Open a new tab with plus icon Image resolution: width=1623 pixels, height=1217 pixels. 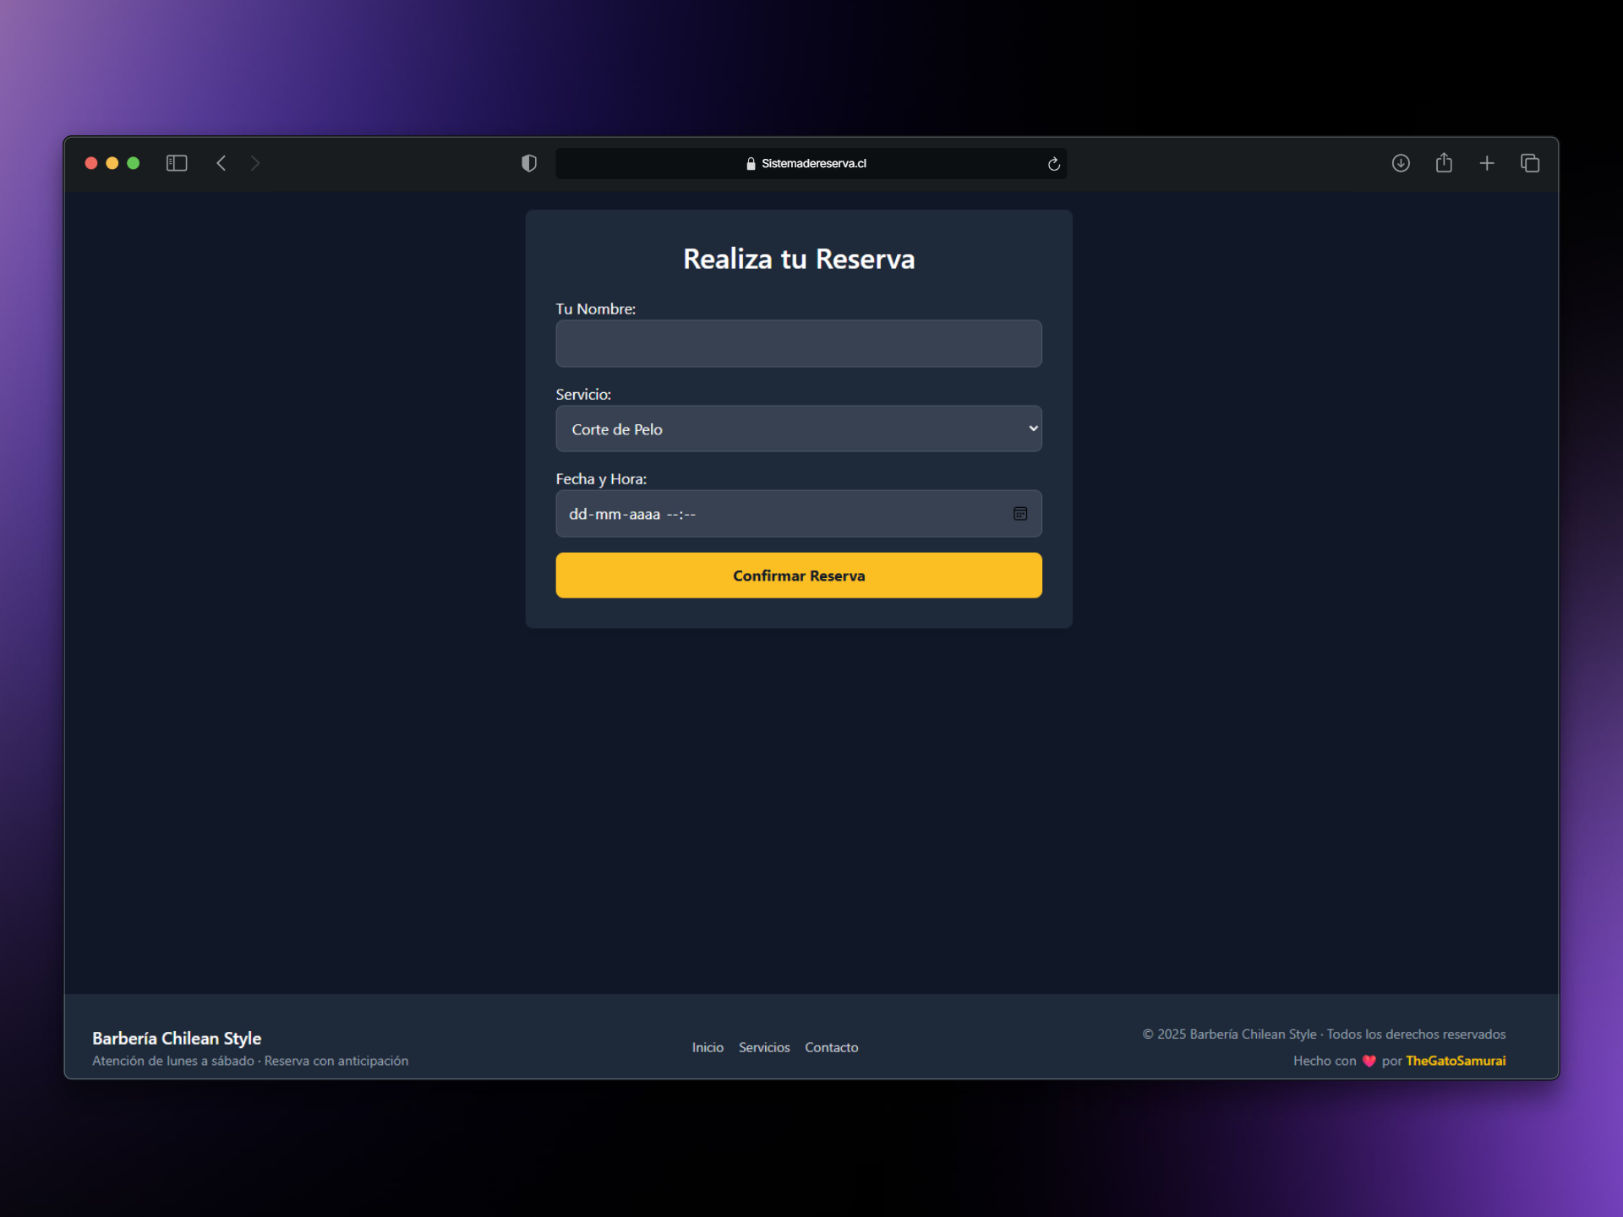tap(1487, 163)
